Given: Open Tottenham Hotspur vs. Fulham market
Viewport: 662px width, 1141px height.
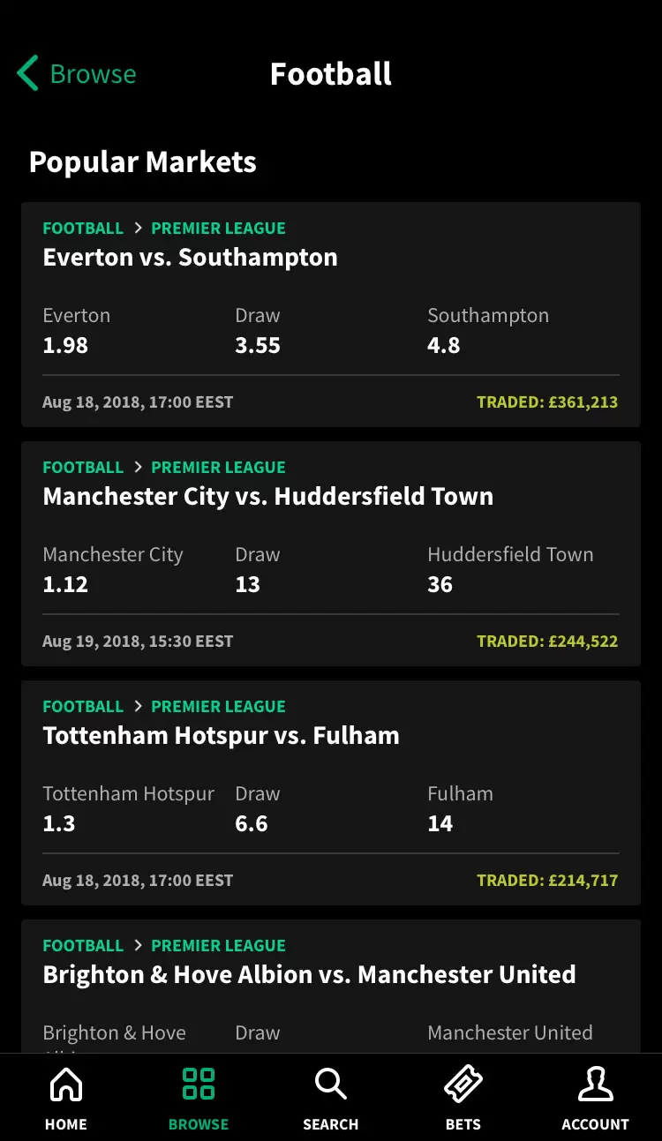Looking at the screenshot, I should click(221, 736).
